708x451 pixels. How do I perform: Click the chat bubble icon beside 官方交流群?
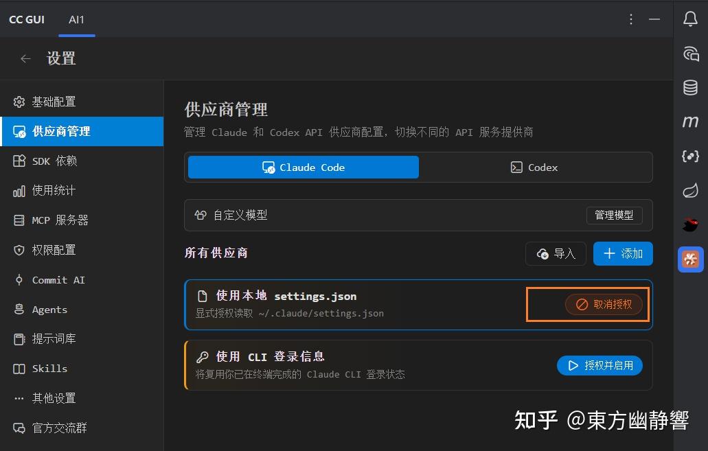coord(19,428)
